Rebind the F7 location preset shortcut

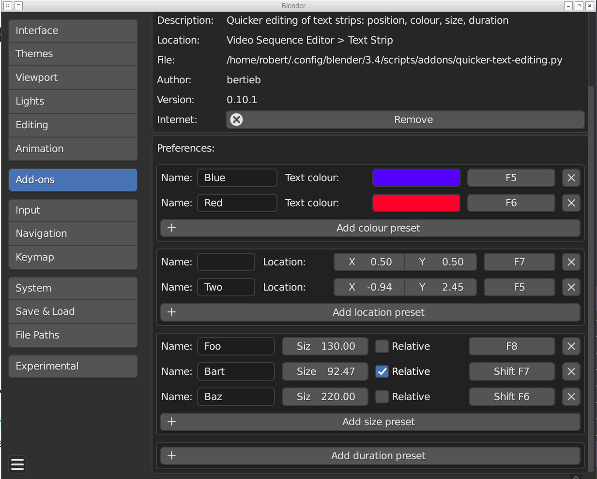[520, 262]
